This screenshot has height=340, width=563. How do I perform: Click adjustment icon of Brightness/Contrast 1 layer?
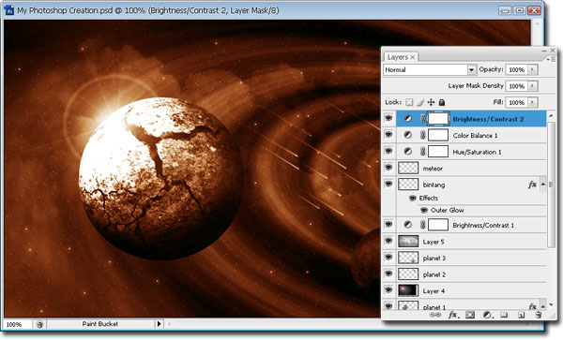tap(408, 225)
